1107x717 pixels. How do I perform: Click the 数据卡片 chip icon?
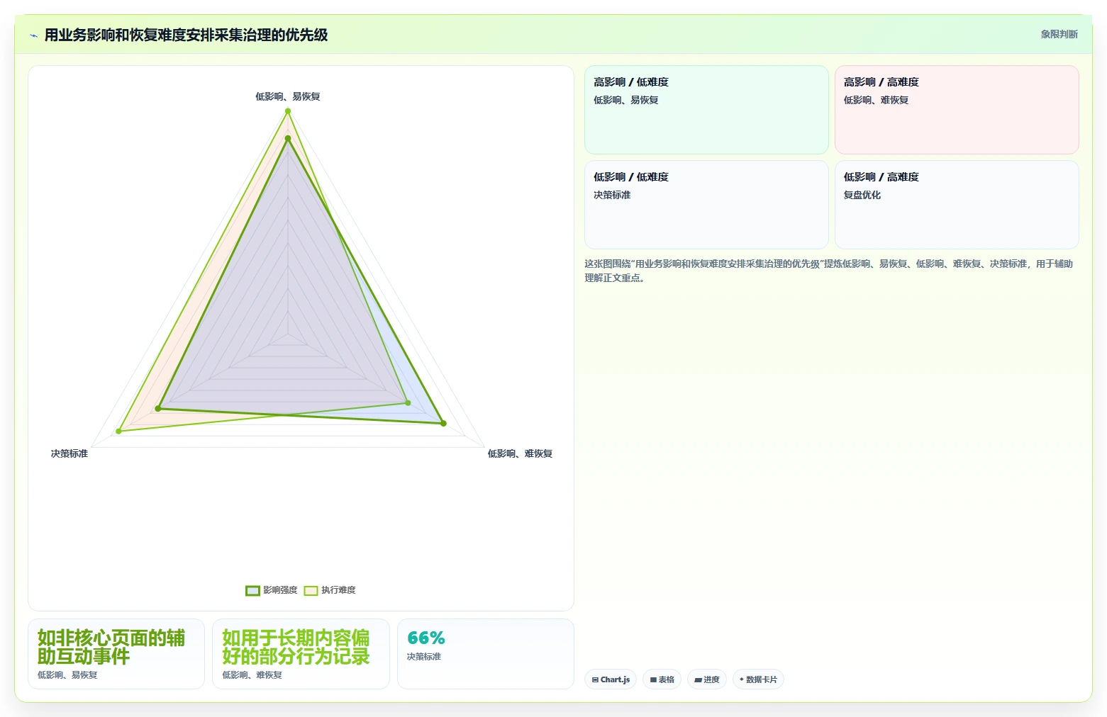click(x=742, y=679)
